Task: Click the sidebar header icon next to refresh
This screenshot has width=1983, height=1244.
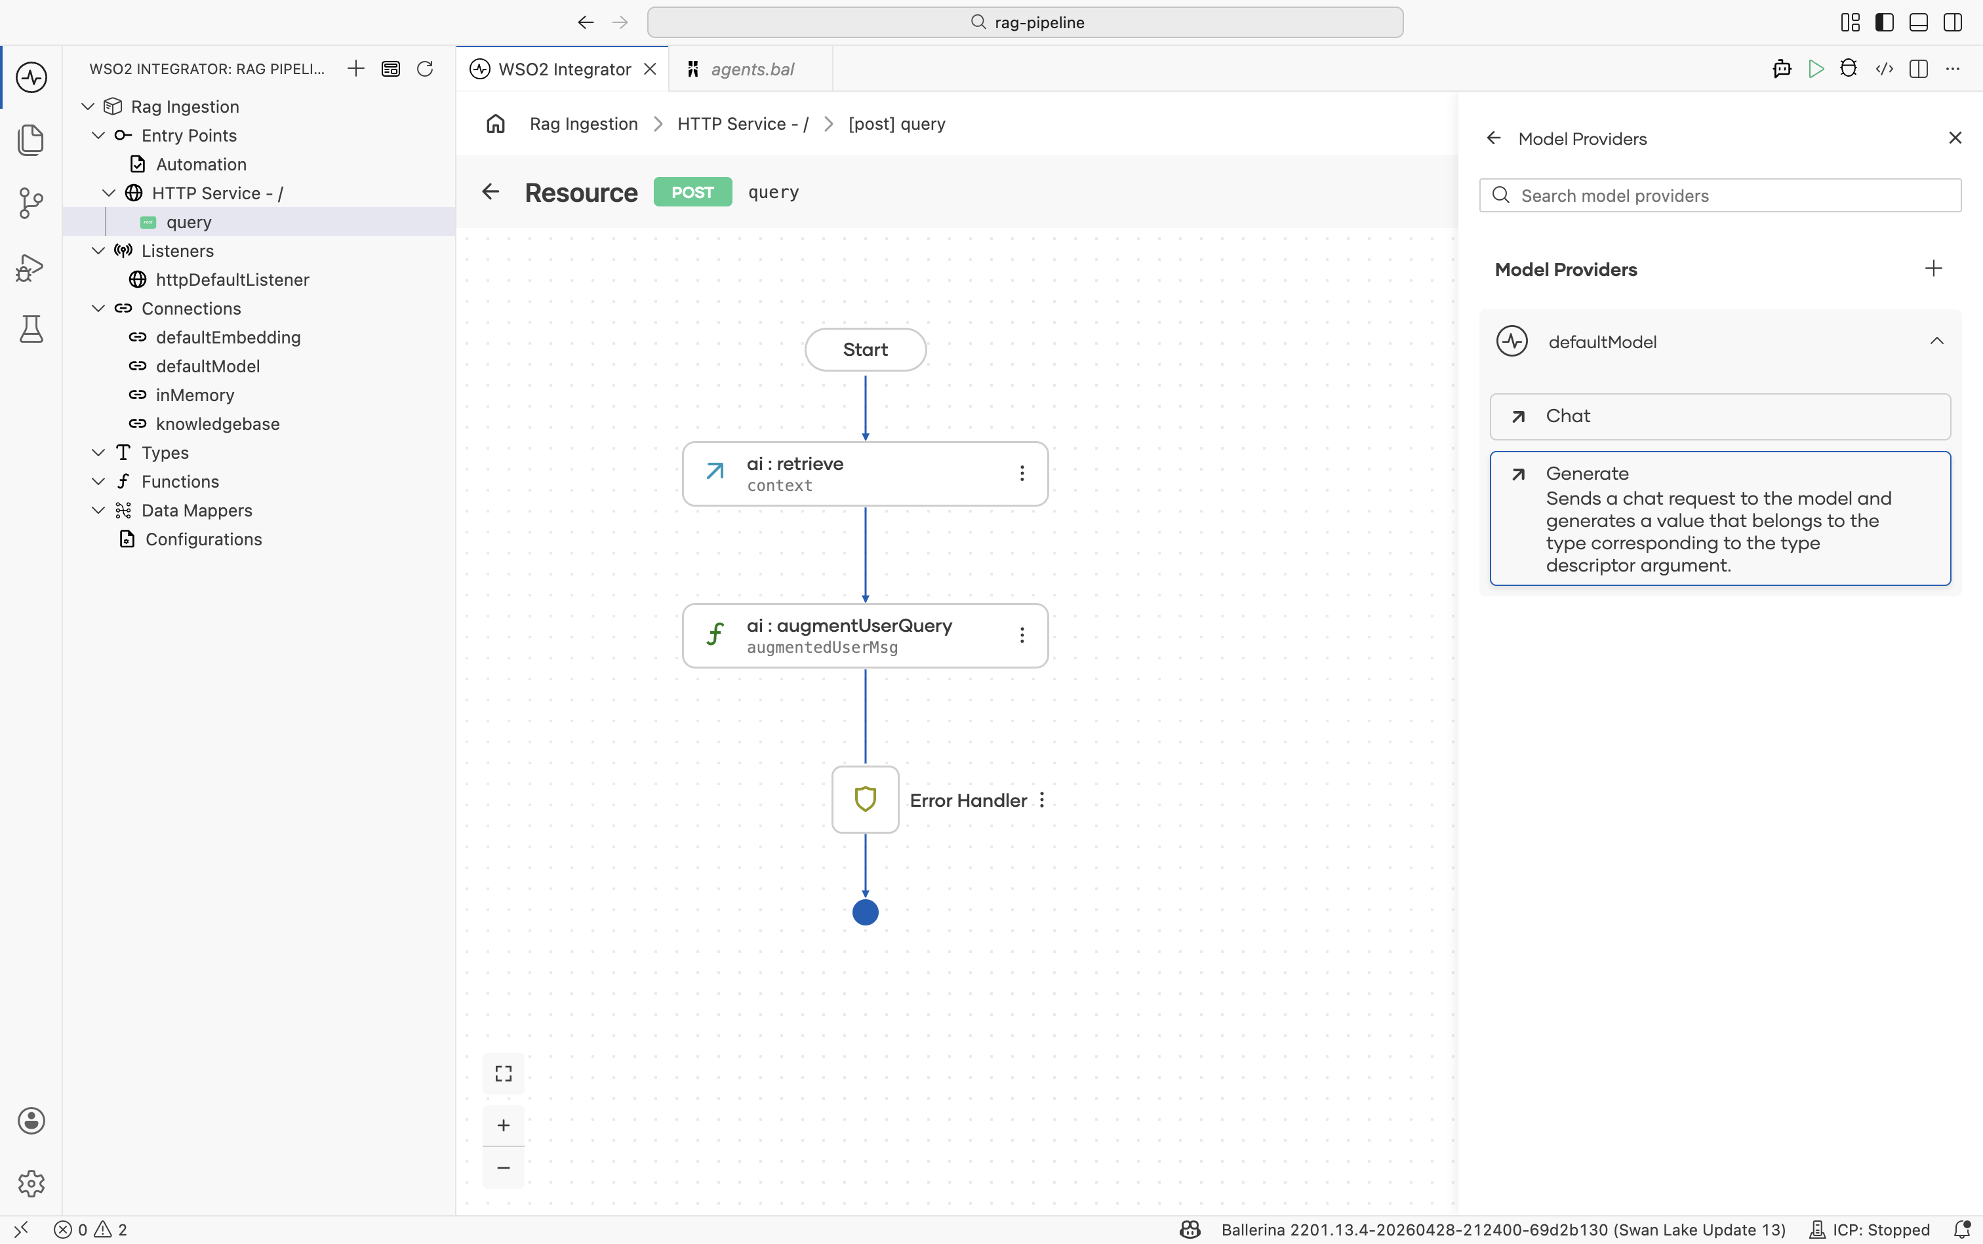Action: pyautogui.click(x=391, y=68)
